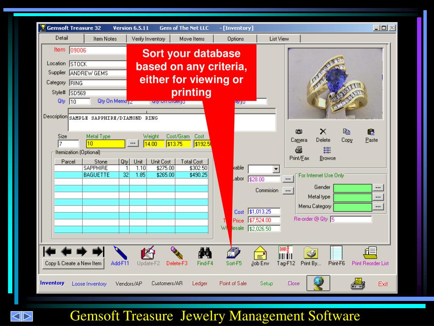Click the slide next arrow button
Viewport: 434px width, 326px height.
point(27,316)
